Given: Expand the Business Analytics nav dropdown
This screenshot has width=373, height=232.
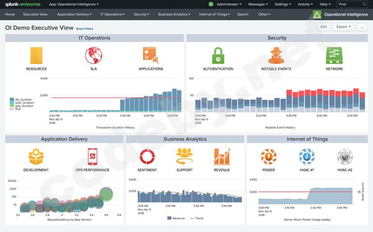Looking at the screenshot, I should click(x=174, y=14).
